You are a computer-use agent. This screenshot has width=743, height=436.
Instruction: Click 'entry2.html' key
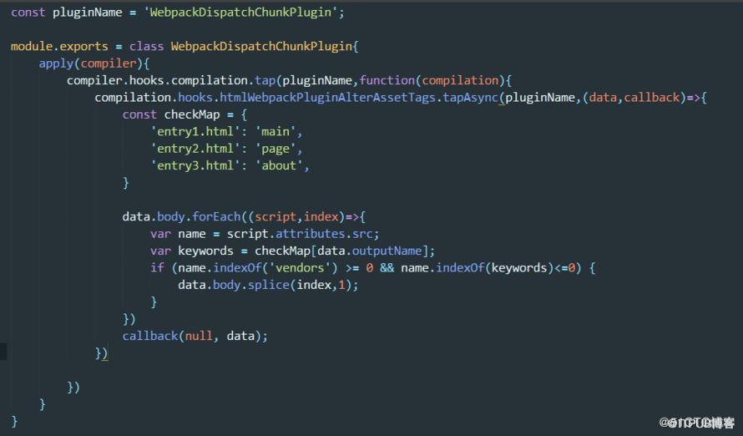(195, 149)
